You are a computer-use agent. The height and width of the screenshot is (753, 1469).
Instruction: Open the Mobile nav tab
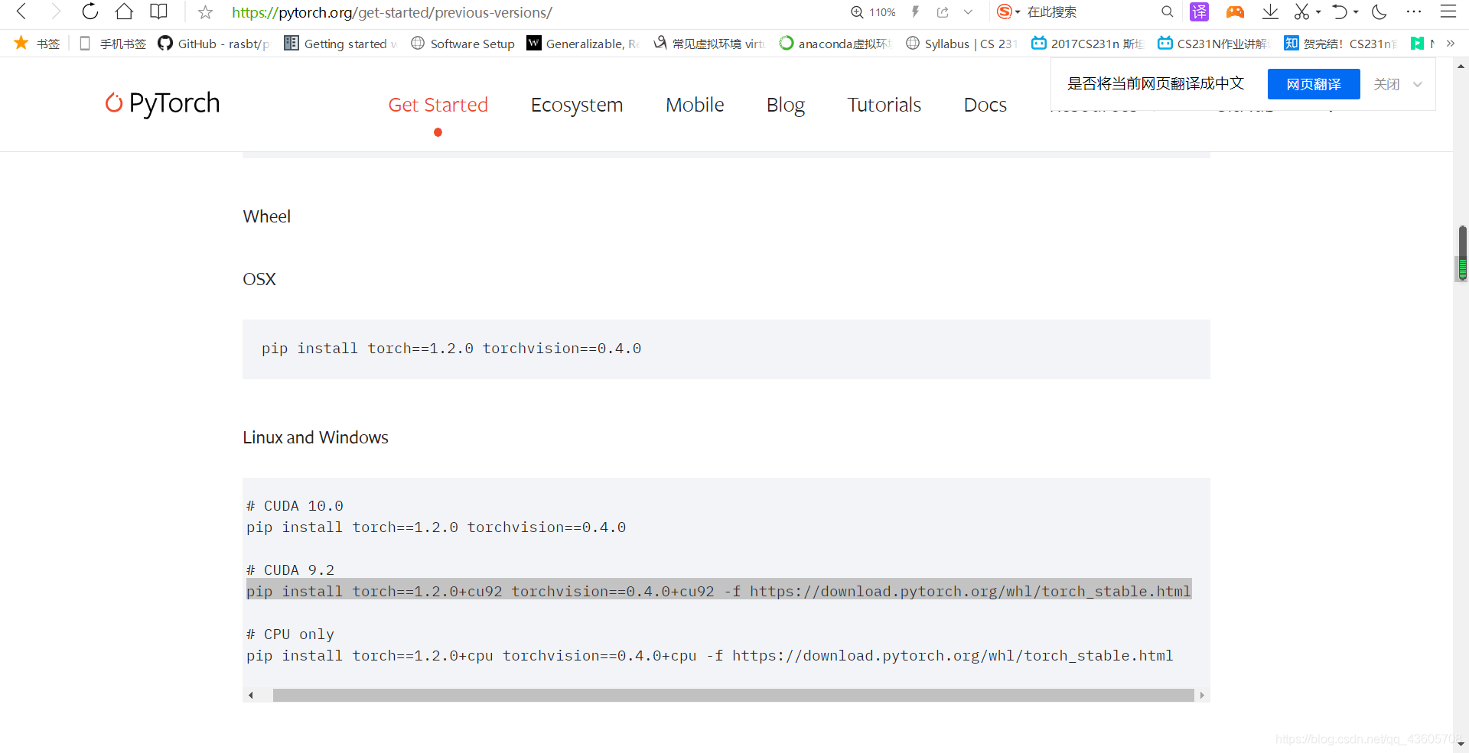tap(695, 105)
